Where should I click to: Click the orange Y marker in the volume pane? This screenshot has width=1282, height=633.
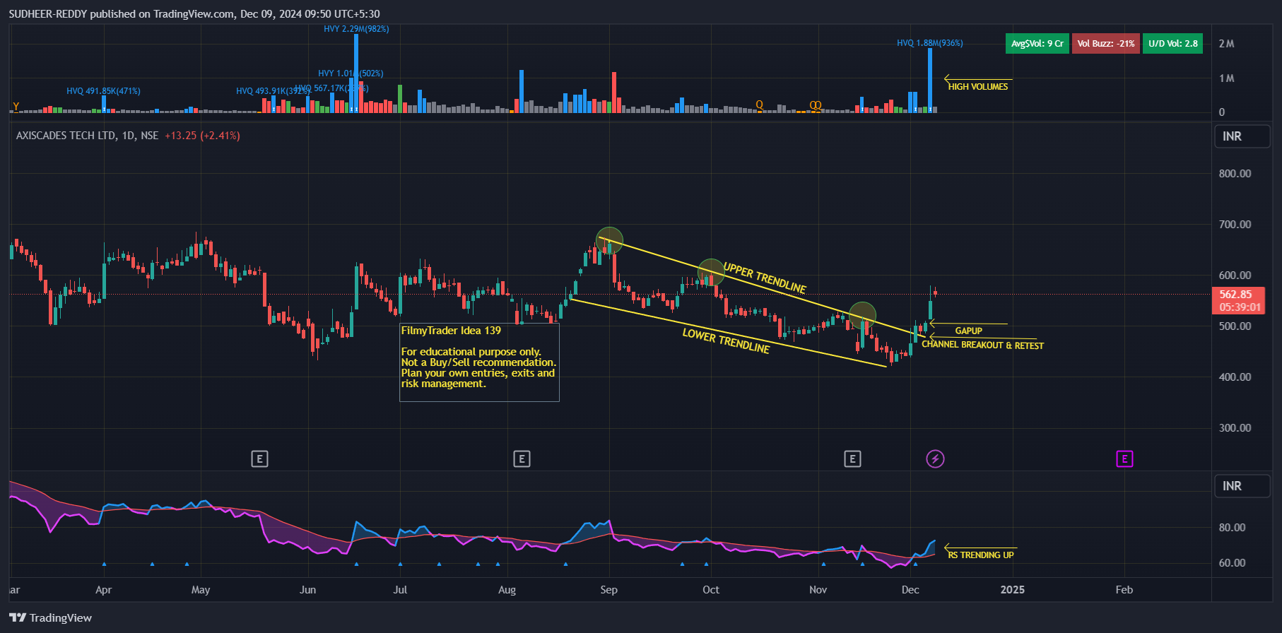point(16,107)
